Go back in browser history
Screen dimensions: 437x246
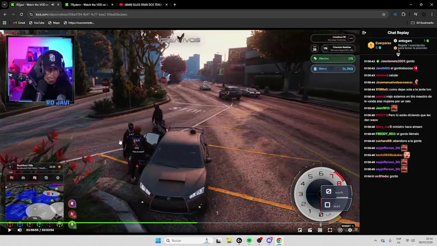click(x=5, y=14)
